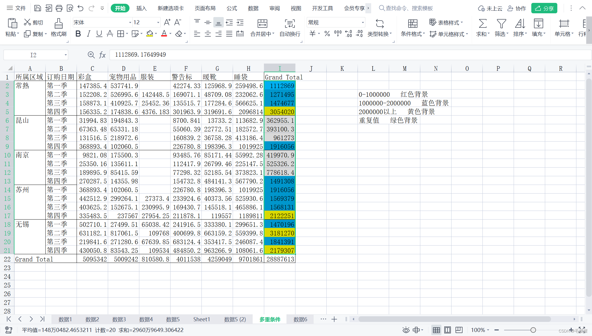
Task: Click the Merge and Center (合并居中) icon
Action: (x=262, y=24)
